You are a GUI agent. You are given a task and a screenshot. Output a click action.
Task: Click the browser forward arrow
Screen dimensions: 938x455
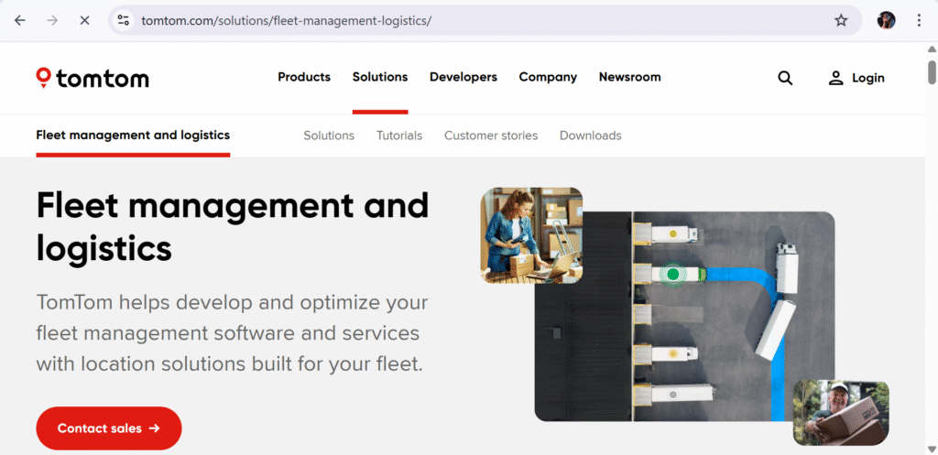pyautogui.click(x=52, y=20)
